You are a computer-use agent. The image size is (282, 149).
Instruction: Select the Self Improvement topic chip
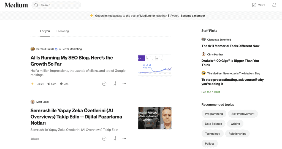pyautogui.click(x=243, y=114)
